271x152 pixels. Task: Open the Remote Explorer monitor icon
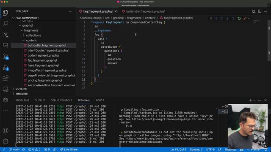[x=6, y=89]
